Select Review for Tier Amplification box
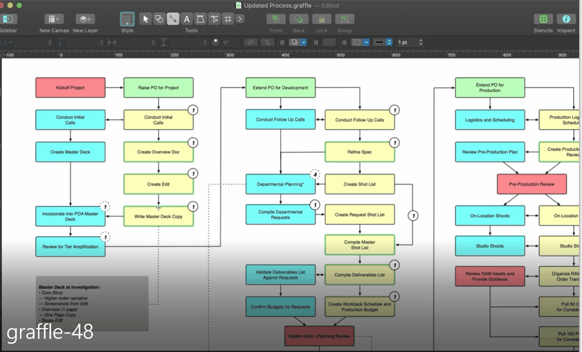The width and height of the screenshot is (582, 352). click(71, 247)
